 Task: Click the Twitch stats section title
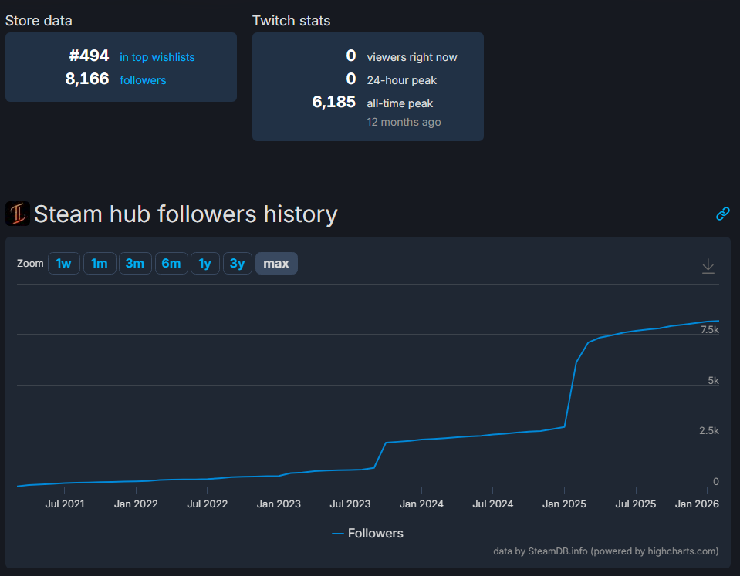[x=291, y=21]
